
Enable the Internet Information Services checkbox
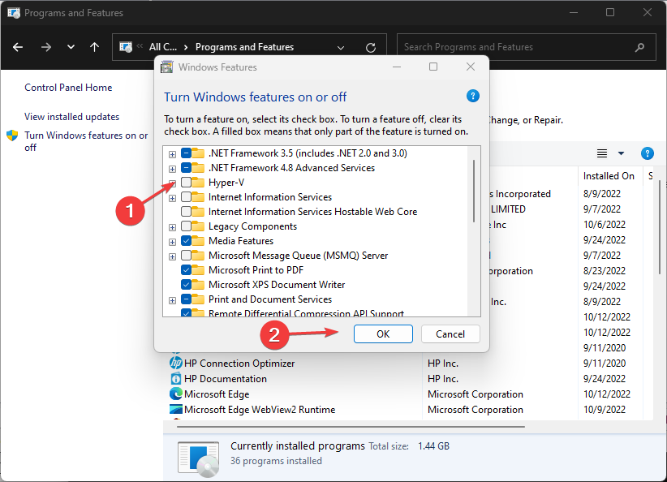(186, 197)
